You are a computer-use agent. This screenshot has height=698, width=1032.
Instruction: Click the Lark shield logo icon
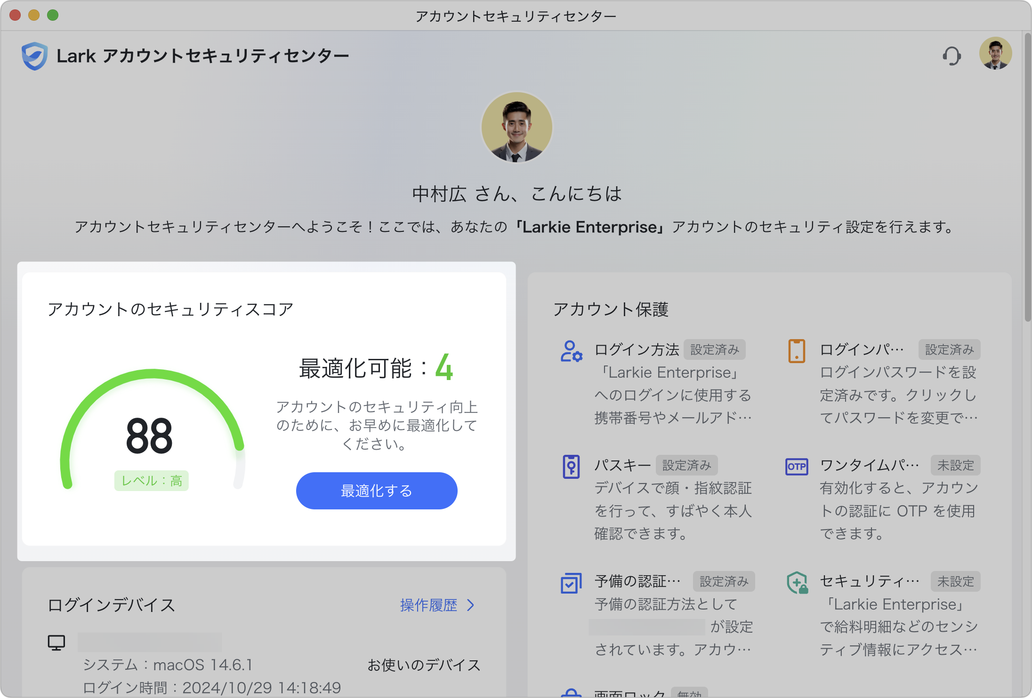34,56
